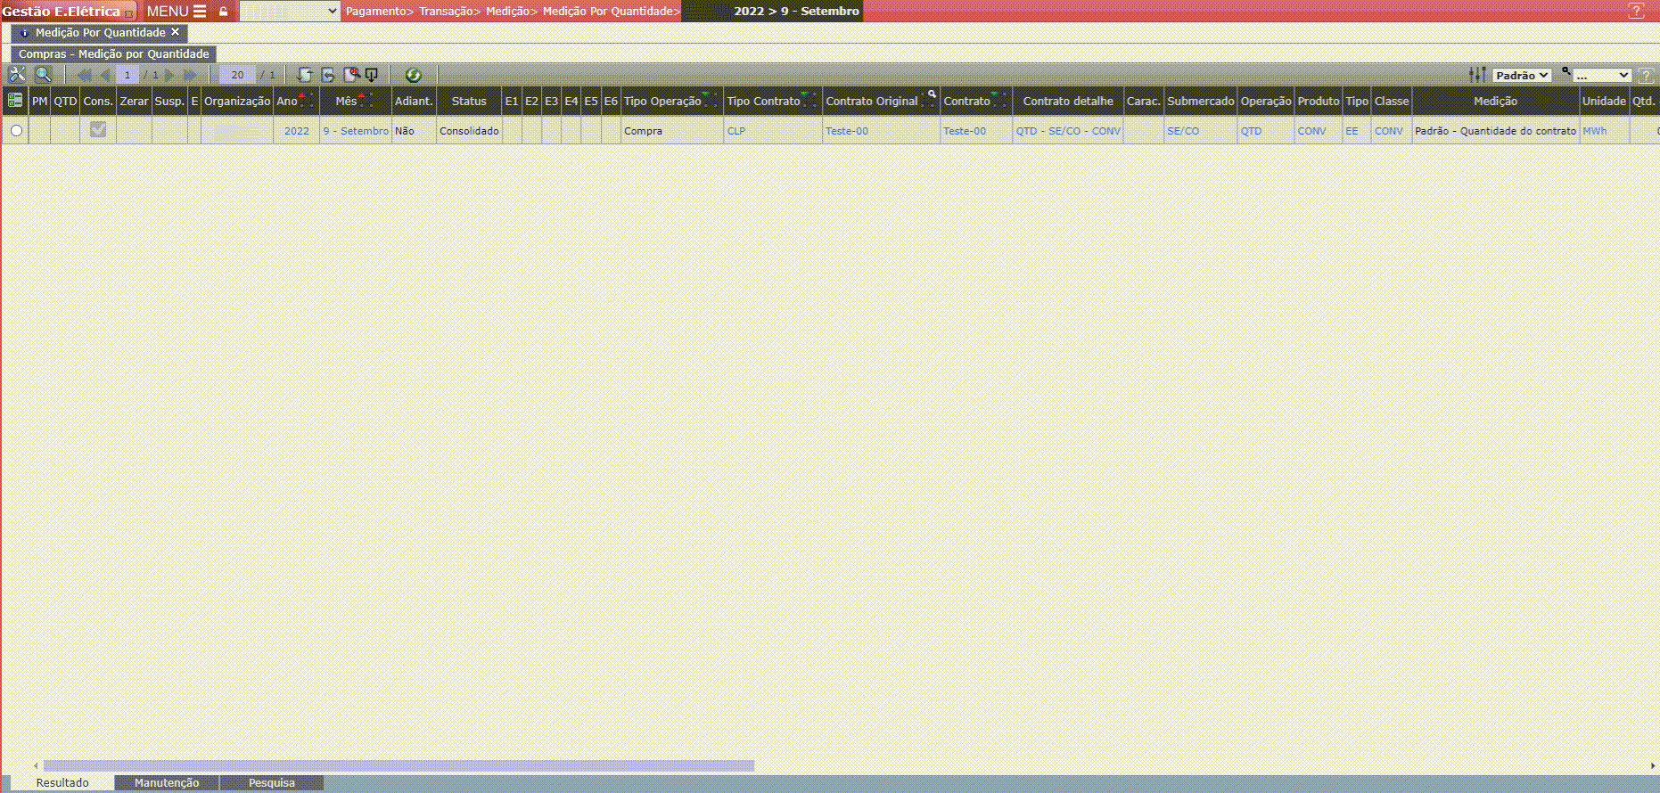This screenshot has height=793, width=1660.
Task: Open the column settings sliders icon
Action: click(x=1477, y=75)
